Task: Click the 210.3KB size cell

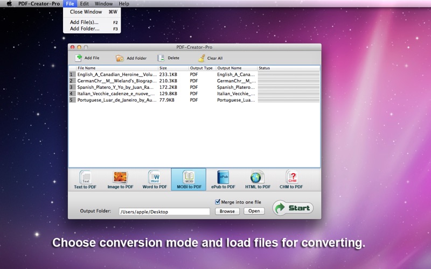Action: pyautogui.click(x=168, y=81)
